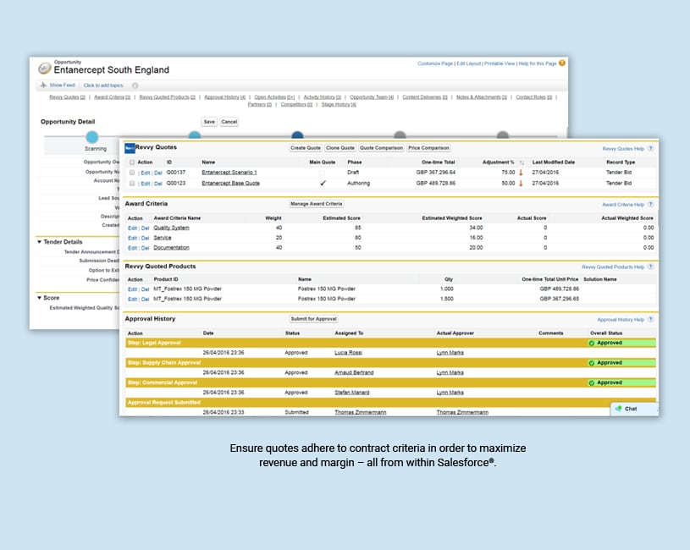Edit the quoted product with quantity 1,000

[132, 289]
